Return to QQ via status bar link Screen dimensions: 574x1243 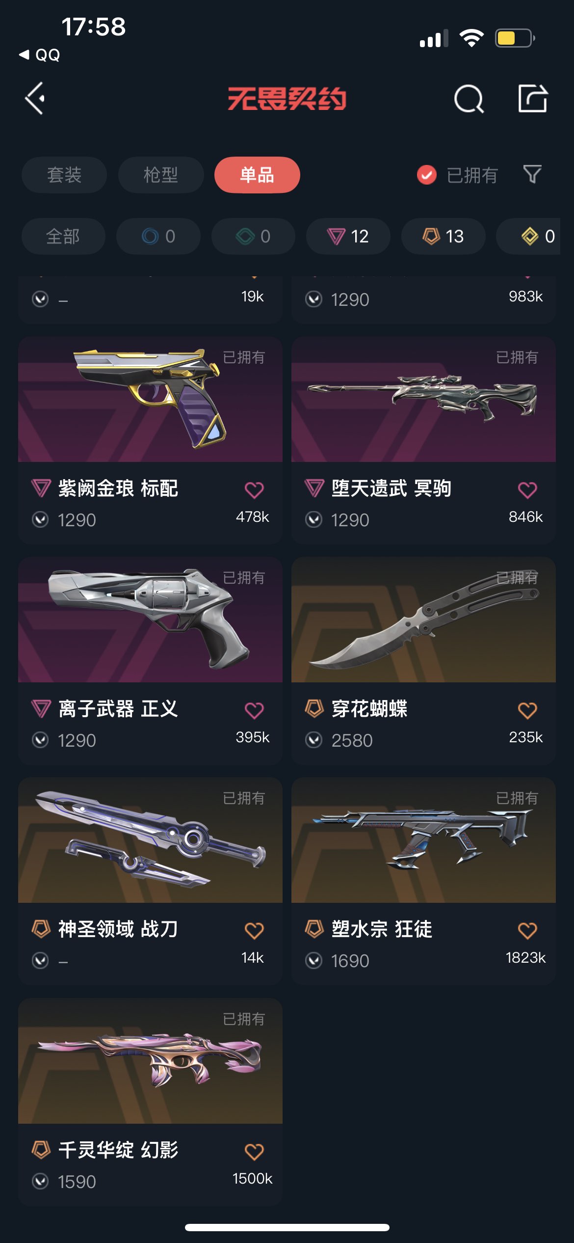point(39,54)
